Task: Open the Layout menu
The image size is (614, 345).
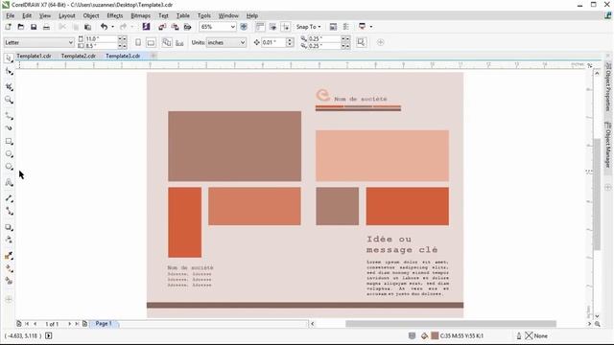Action: [x=66, y=15]
